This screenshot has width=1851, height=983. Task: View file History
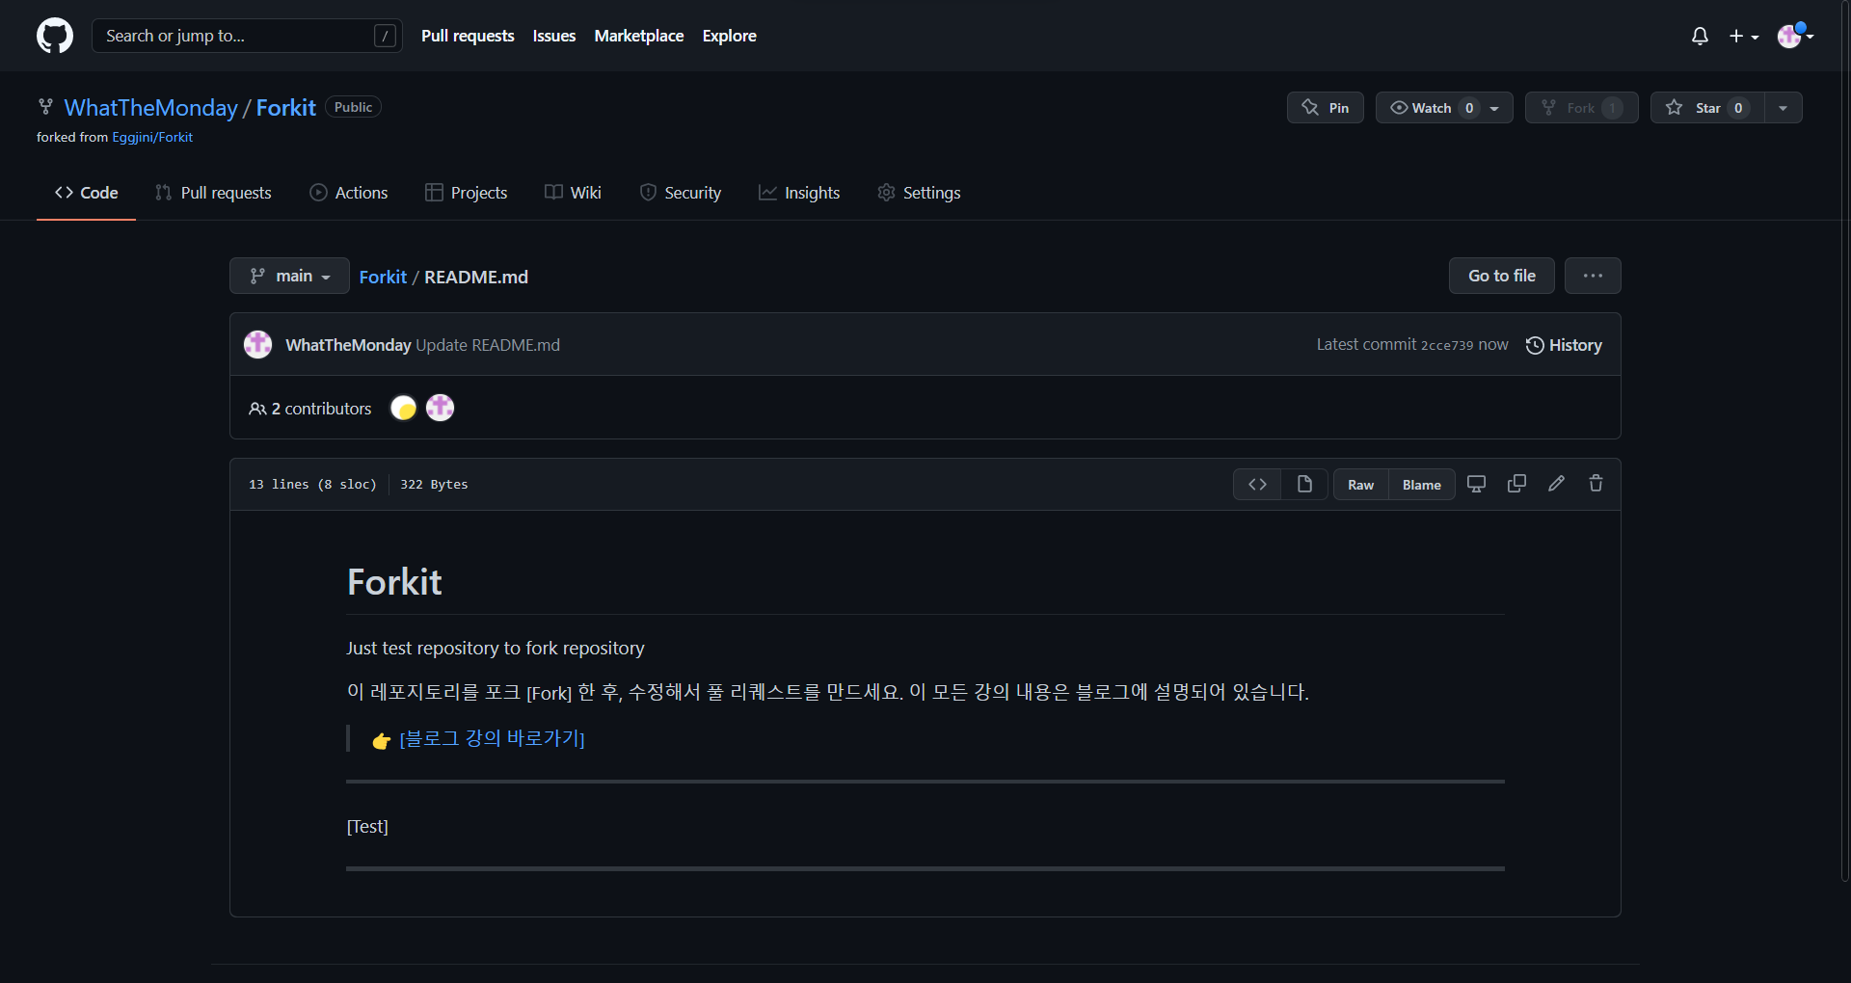(x=1564, y=345)
